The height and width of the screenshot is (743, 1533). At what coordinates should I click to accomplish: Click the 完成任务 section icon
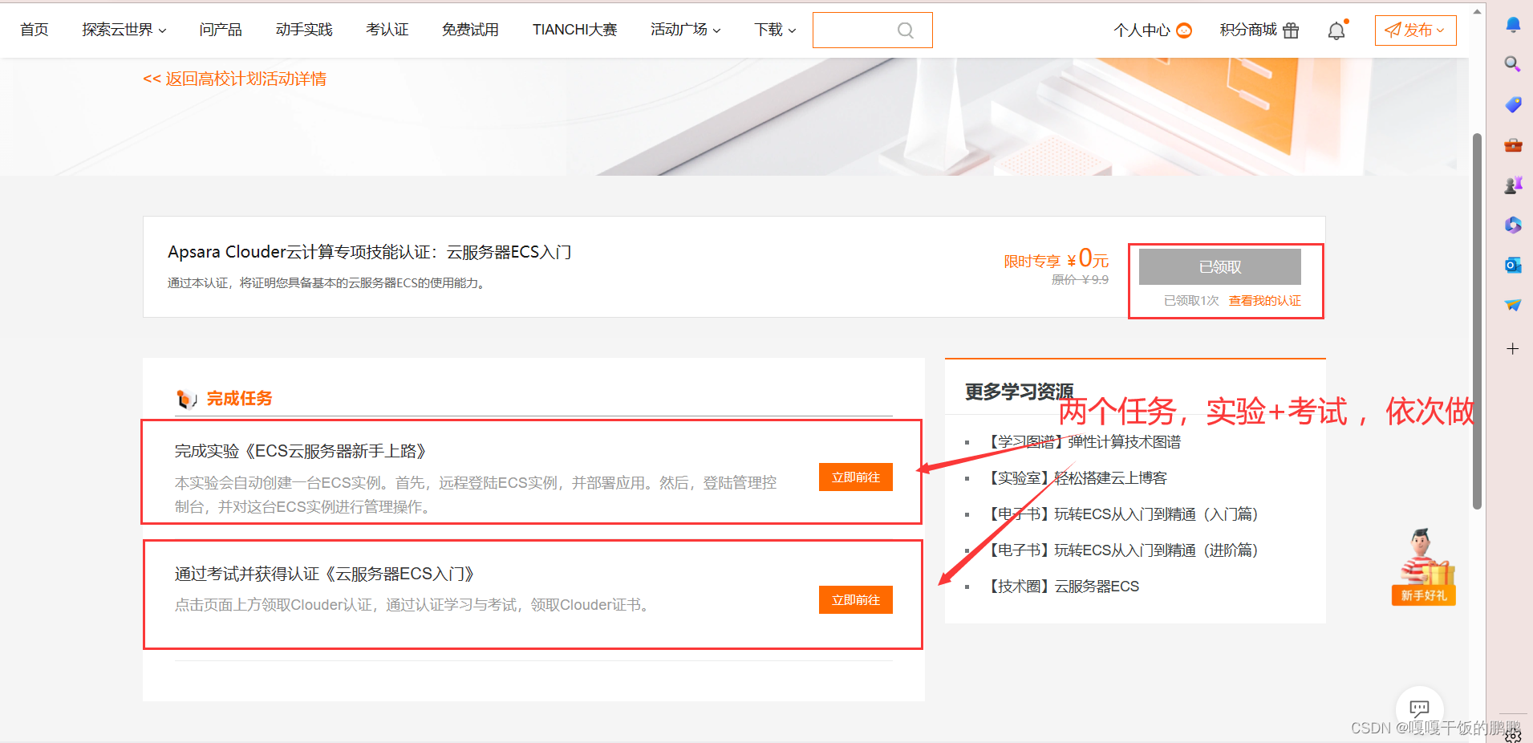pos(187,399)
